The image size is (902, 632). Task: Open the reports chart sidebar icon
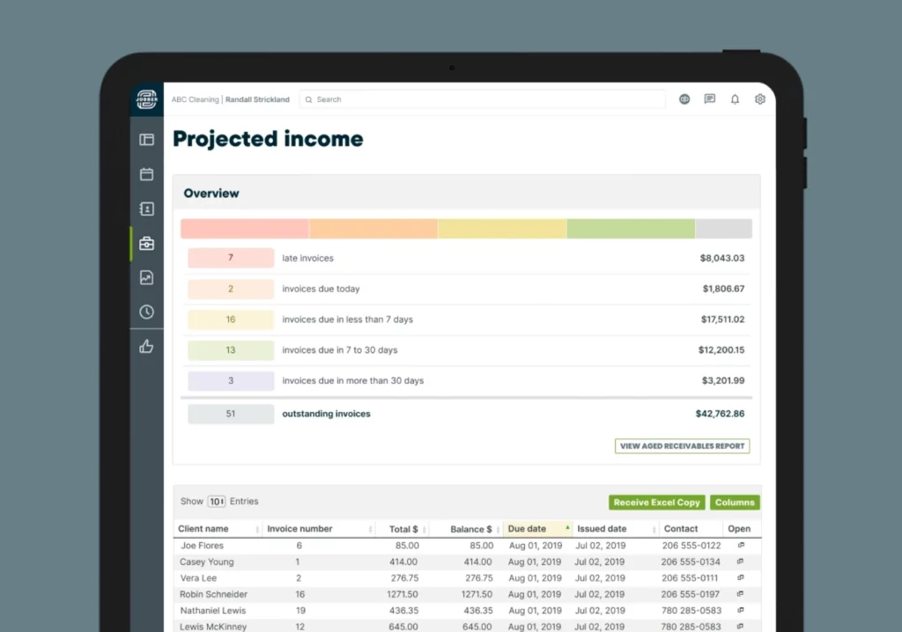(147, 278)
